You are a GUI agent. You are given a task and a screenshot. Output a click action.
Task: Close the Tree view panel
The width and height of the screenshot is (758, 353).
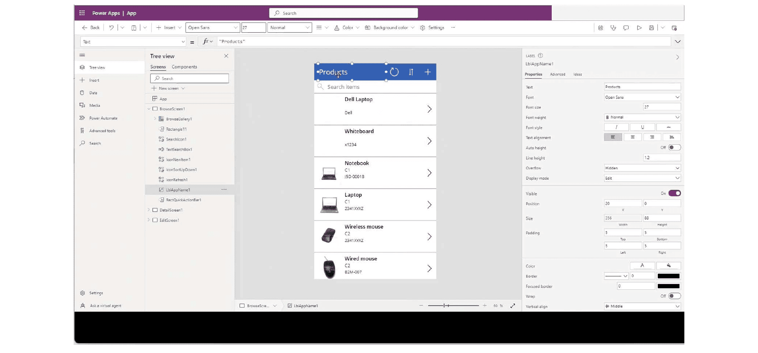pos(226,56)
